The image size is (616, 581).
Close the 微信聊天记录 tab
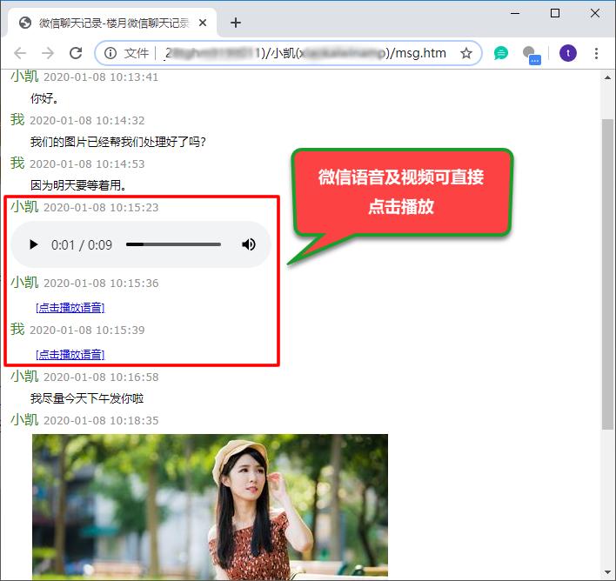[203, 23]
